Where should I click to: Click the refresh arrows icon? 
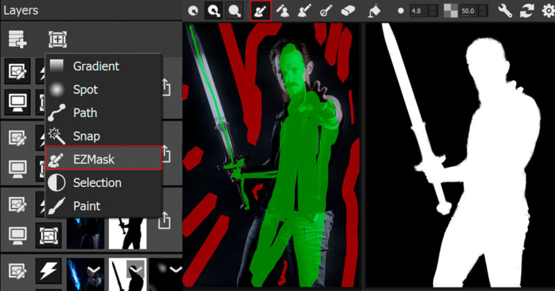tap(527, 11)
